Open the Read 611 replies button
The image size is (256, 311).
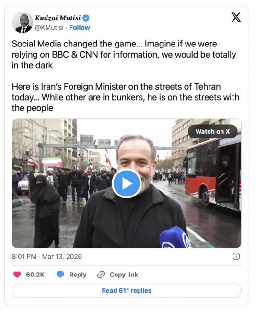tap(127, 290)
